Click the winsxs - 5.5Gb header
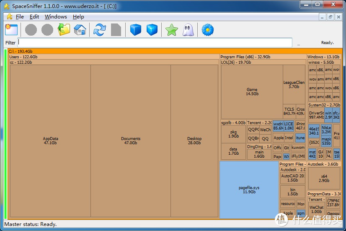346x231 pixels. (324, 62)
